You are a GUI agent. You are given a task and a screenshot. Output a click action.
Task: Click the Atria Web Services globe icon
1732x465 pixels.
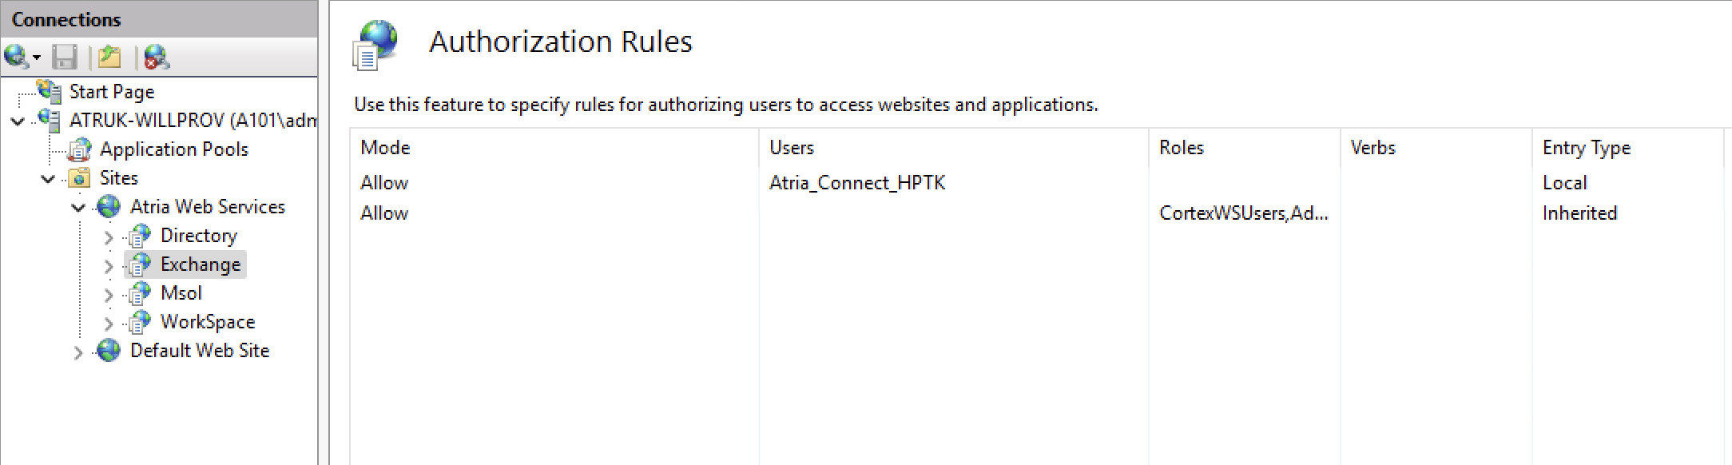109,207
